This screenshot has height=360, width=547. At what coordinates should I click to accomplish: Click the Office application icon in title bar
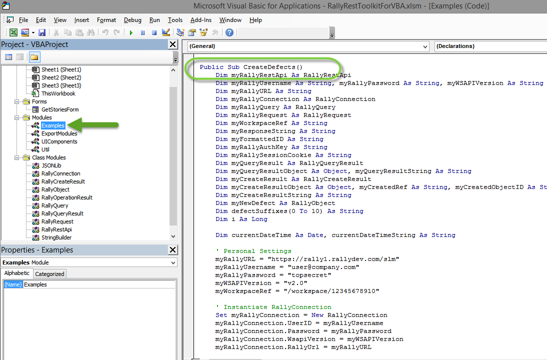(5, 5)
